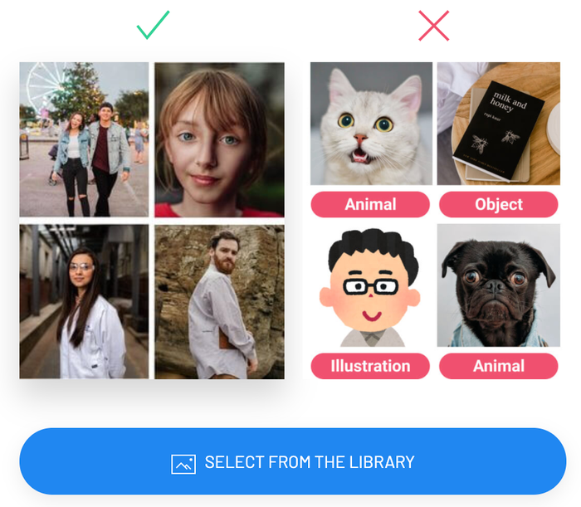The image size is (581, 507).
Task: Click the cartoon character's black glasses
Action: (x=371, y=286)
